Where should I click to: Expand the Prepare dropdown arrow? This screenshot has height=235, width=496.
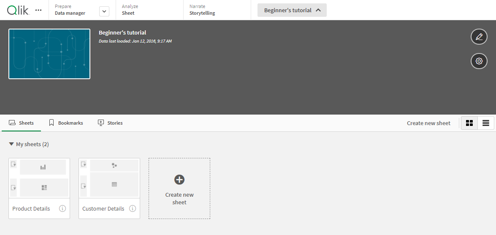tap(104, 11)
